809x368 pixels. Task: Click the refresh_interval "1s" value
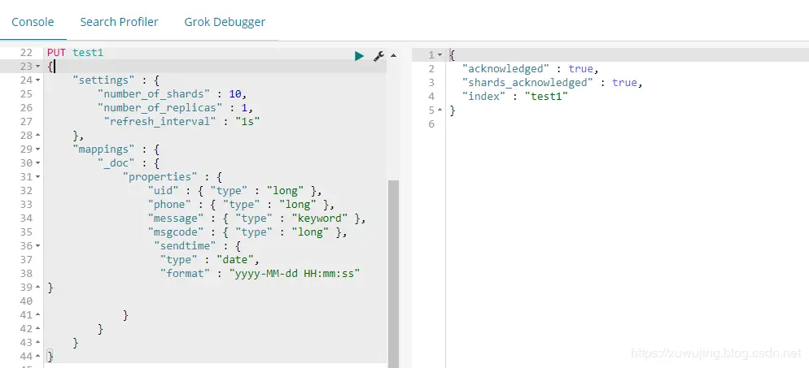(x=247, y=122)
